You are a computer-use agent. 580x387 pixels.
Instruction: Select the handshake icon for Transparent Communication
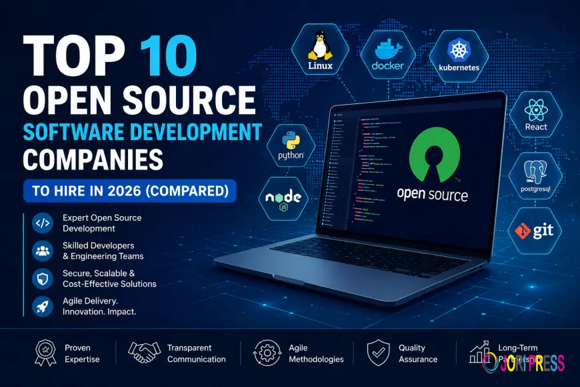pyautogui.click(x=144, y=352)
